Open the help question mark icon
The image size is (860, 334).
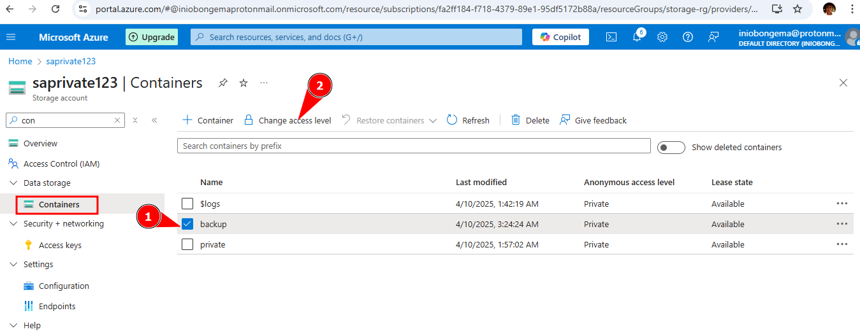[x=688, y=37]
